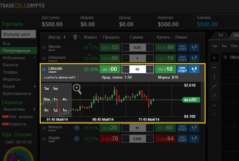Open Товары category

click(10, 72)
